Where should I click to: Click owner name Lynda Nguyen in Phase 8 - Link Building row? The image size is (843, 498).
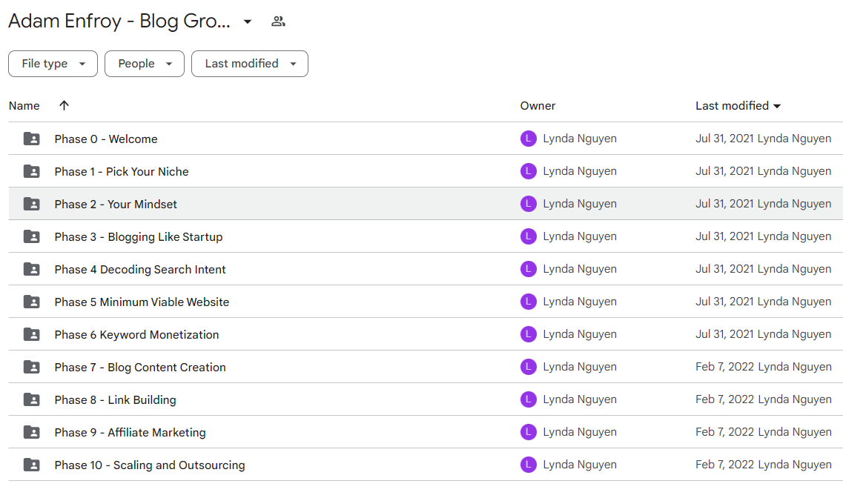[x=580, y=399]
